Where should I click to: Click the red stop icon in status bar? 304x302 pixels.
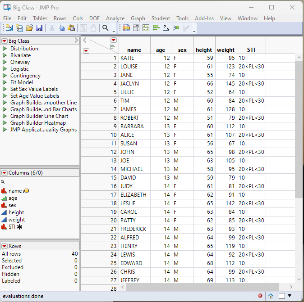coord(260,296)
